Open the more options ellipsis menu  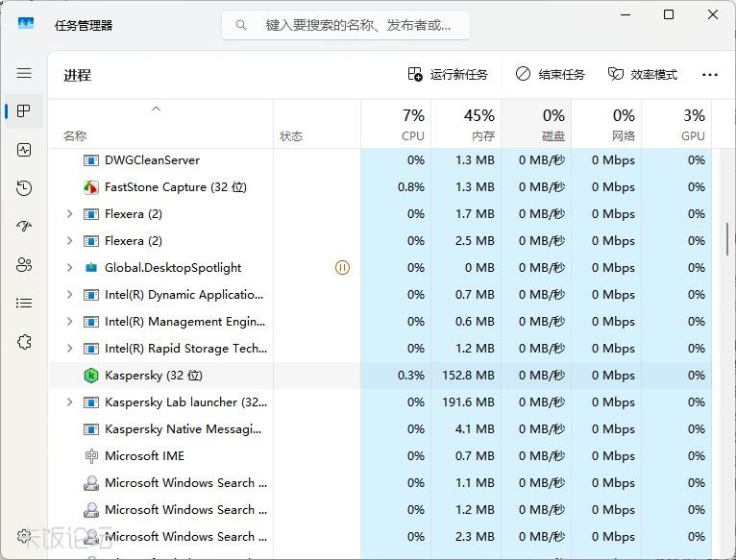point(710,75)
